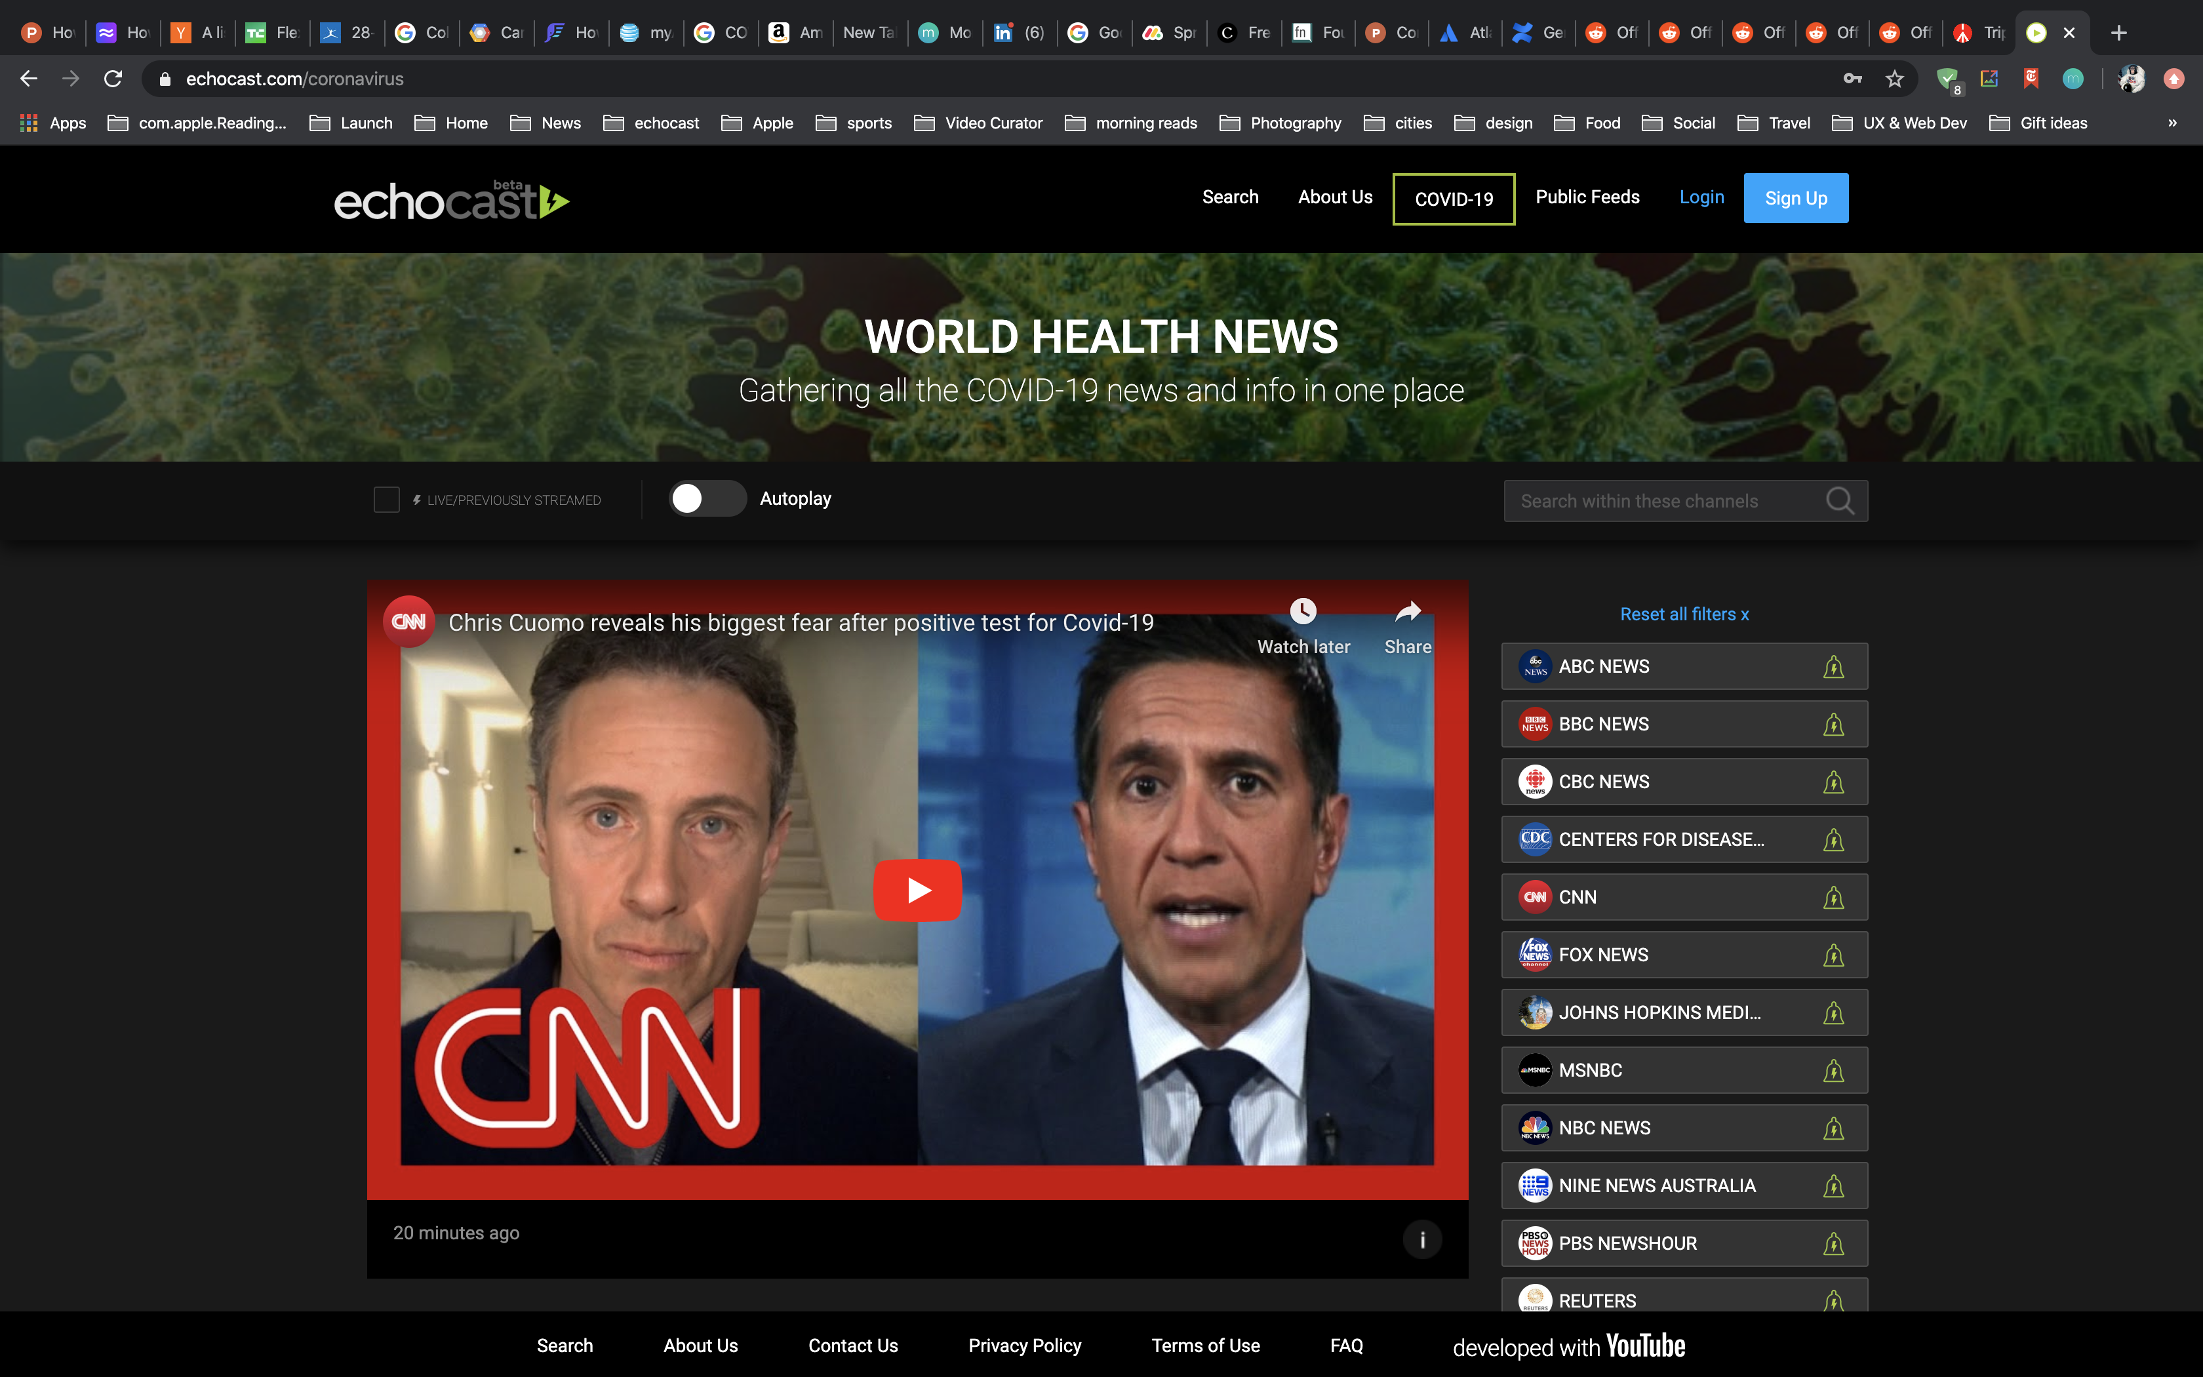Image resolution: width=2203 pixels, height=1377 pixels.
Task: Click the bookmark star icon in address bar
Action: (1894, 79)
